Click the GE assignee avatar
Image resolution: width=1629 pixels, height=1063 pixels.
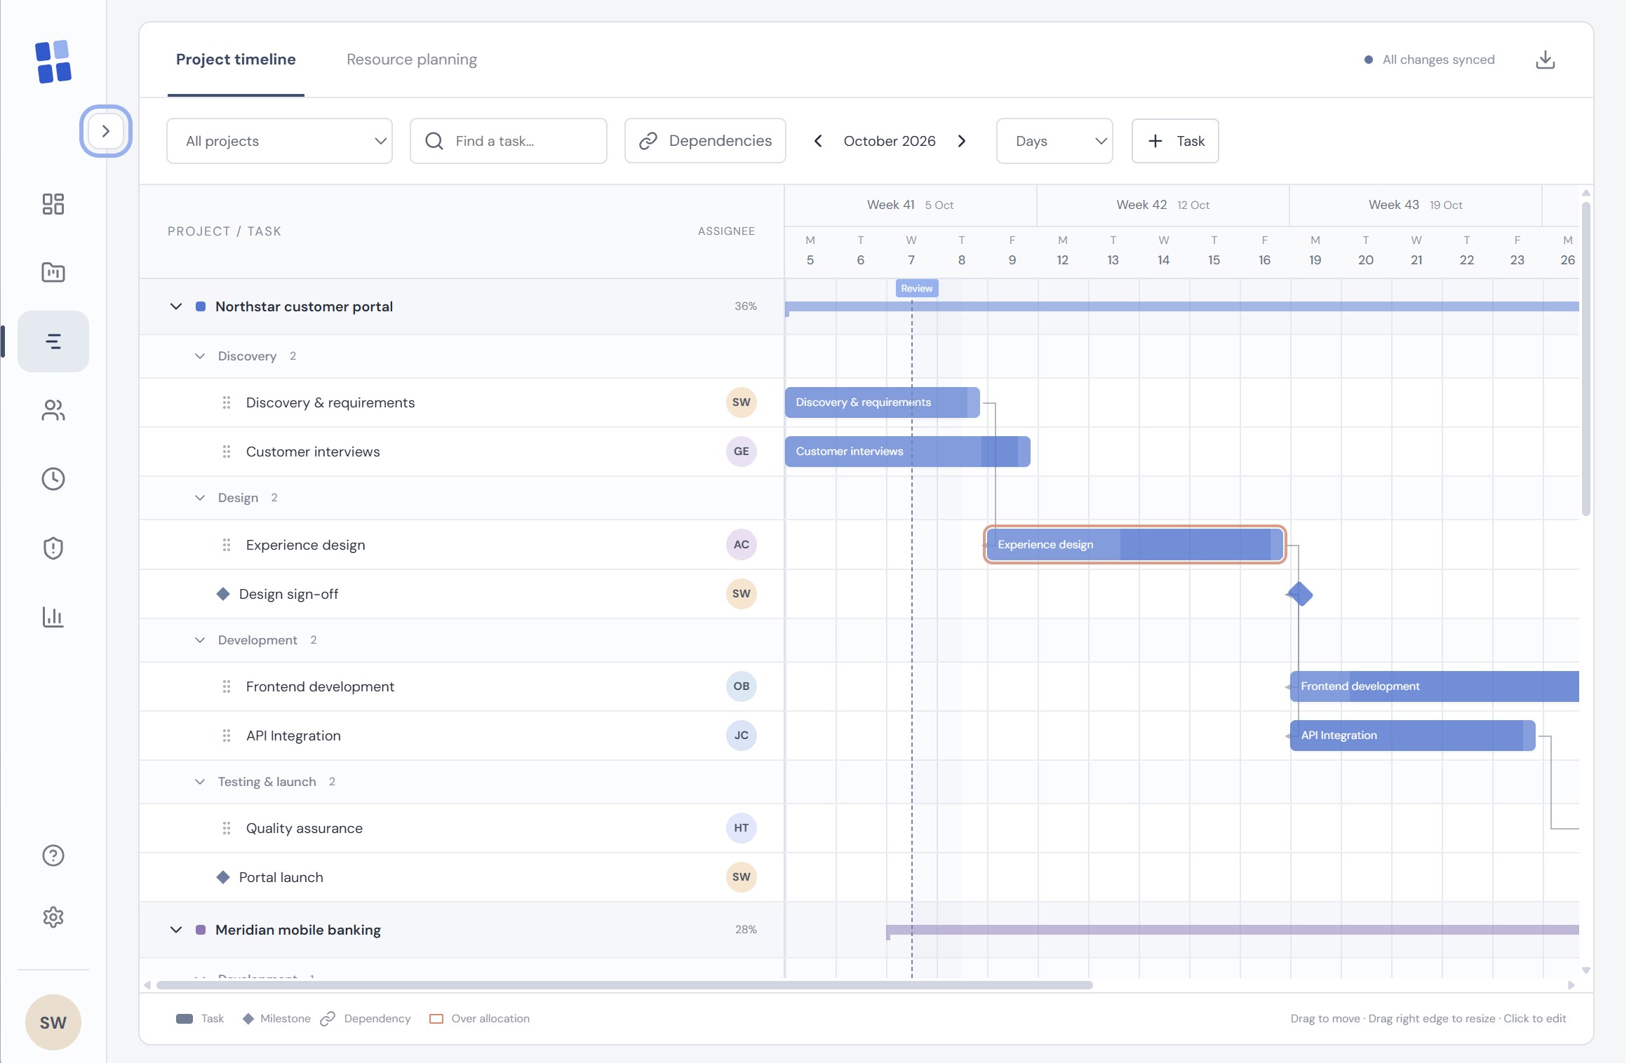click(741, 452)
